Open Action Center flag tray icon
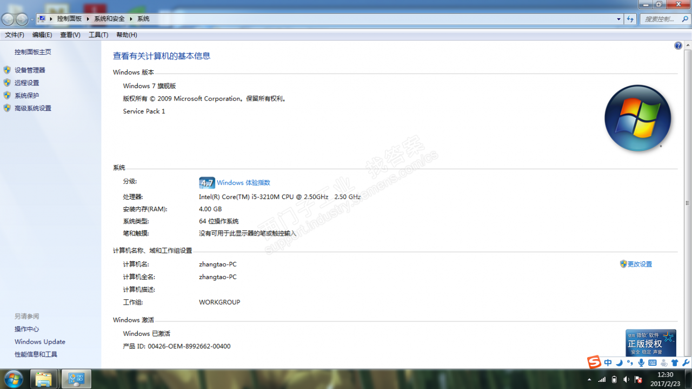 (x=638, y=379)
